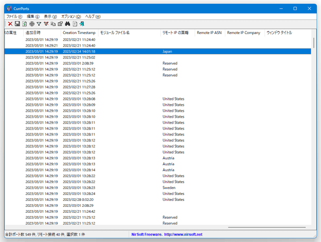Click the crossed-out funnel clear filter icon
The width and height of the screenshot is (321, 242).
pos(46,24)
